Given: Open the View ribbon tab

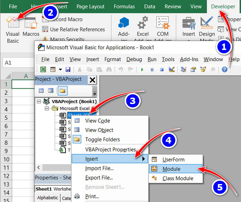Looking at the screenshot, I should (x=196, y=7).
